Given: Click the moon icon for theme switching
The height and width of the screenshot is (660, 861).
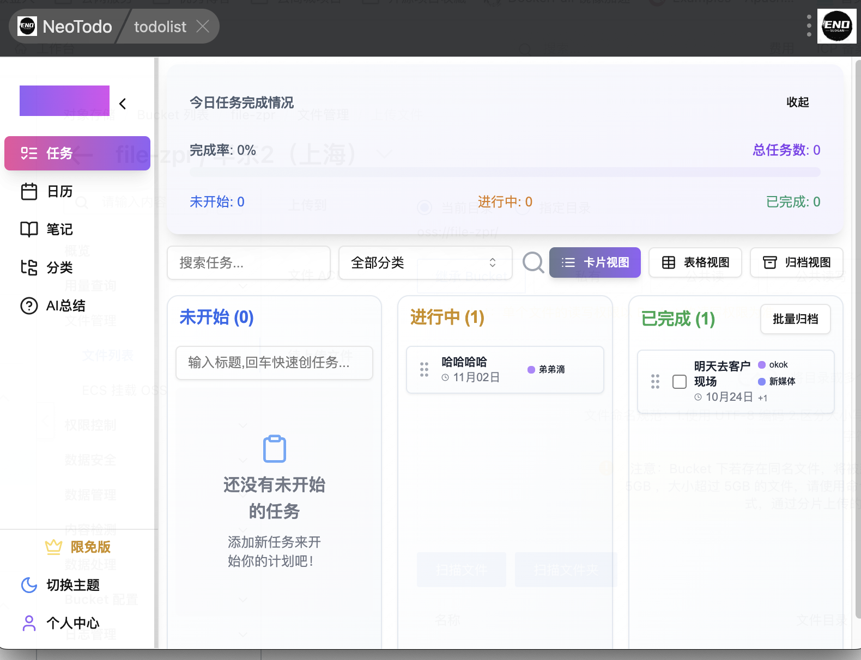Looking at the screenshot, I should tap(29, 585).
